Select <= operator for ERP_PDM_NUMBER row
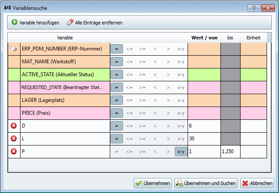Screen dimensions: 279x193 click(129, 49)
